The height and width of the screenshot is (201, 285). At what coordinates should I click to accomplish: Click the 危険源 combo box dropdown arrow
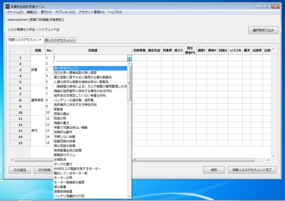point(129,58)
